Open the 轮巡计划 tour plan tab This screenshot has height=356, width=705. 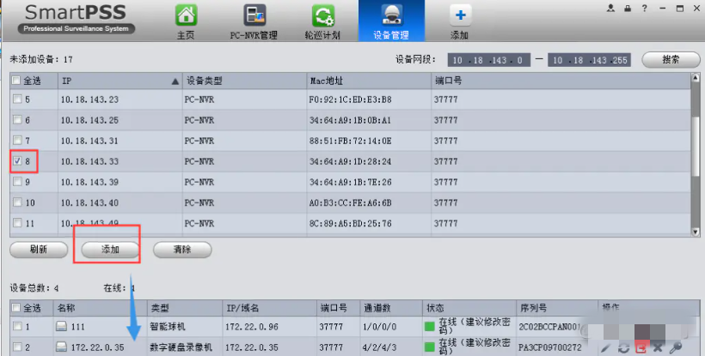point(322,21)
